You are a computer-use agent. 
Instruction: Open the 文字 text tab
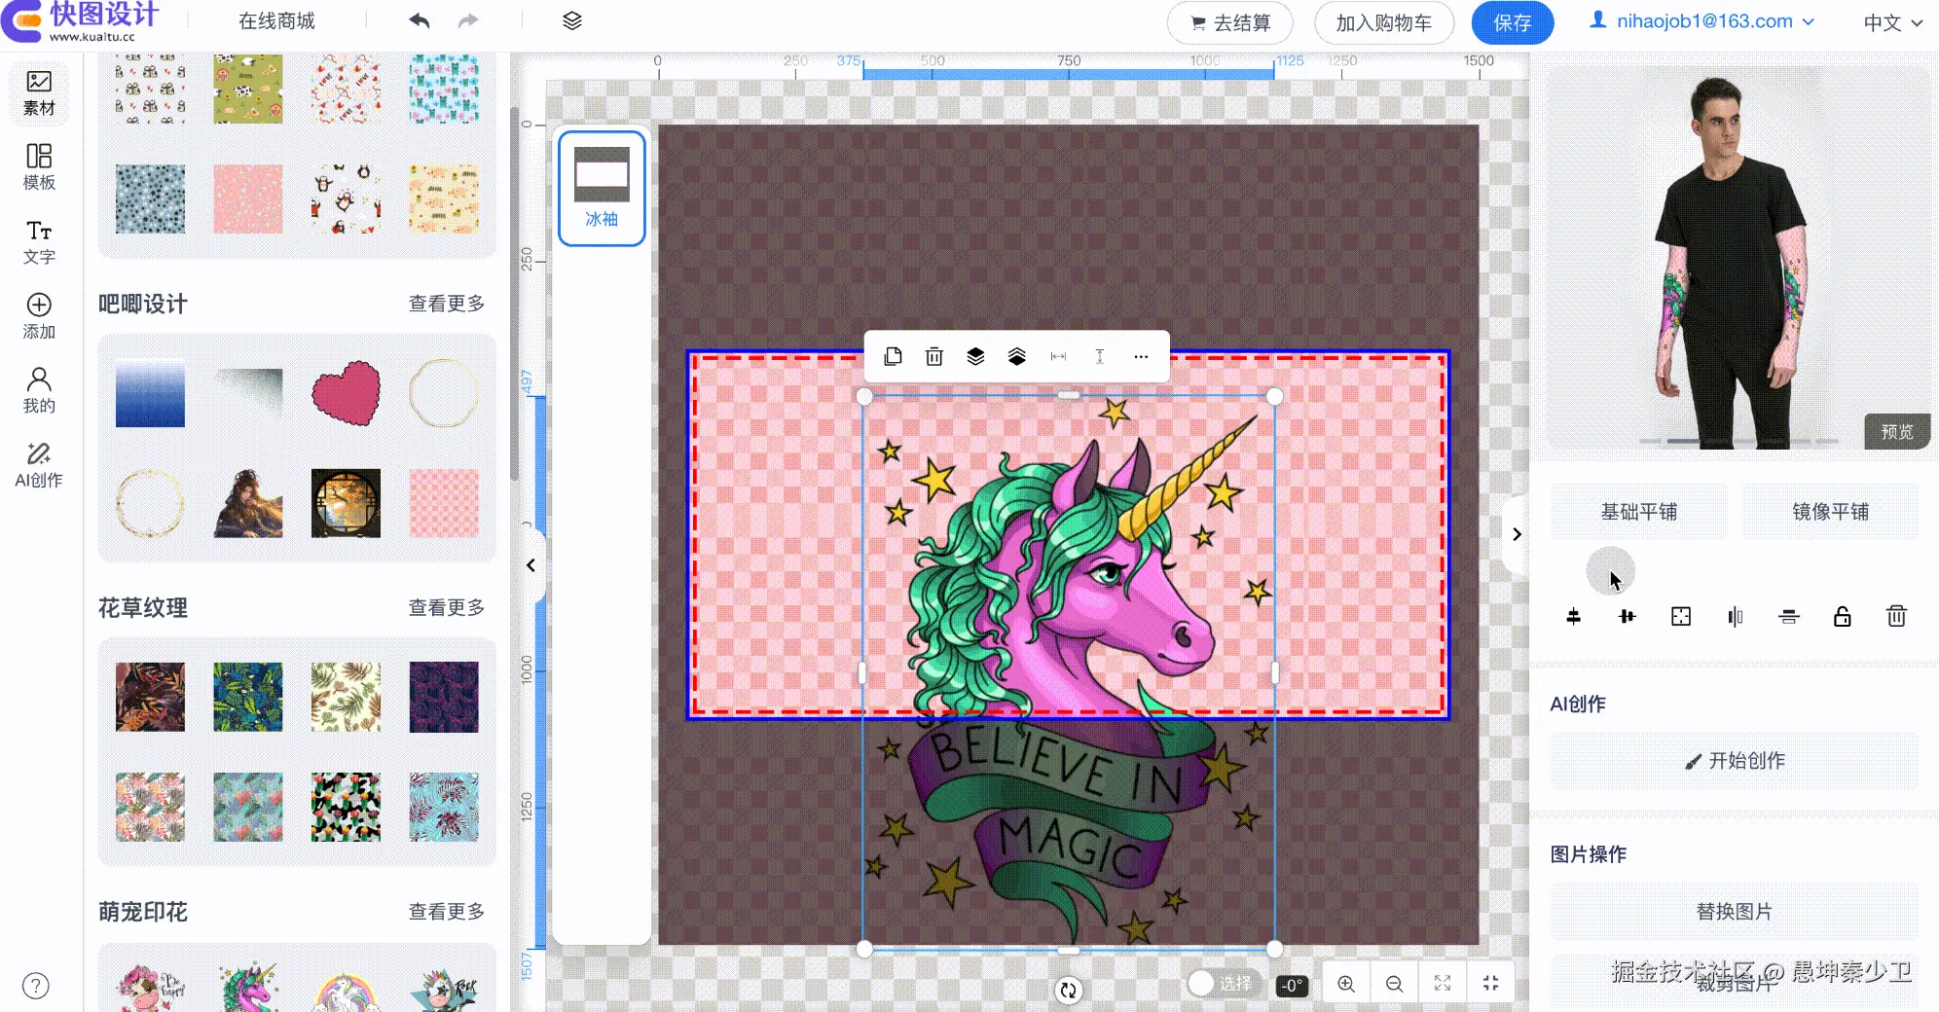point(39,241)
